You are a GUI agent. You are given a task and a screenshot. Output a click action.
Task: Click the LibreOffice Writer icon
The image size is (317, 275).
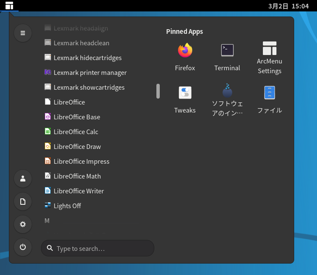pos(48,191)
